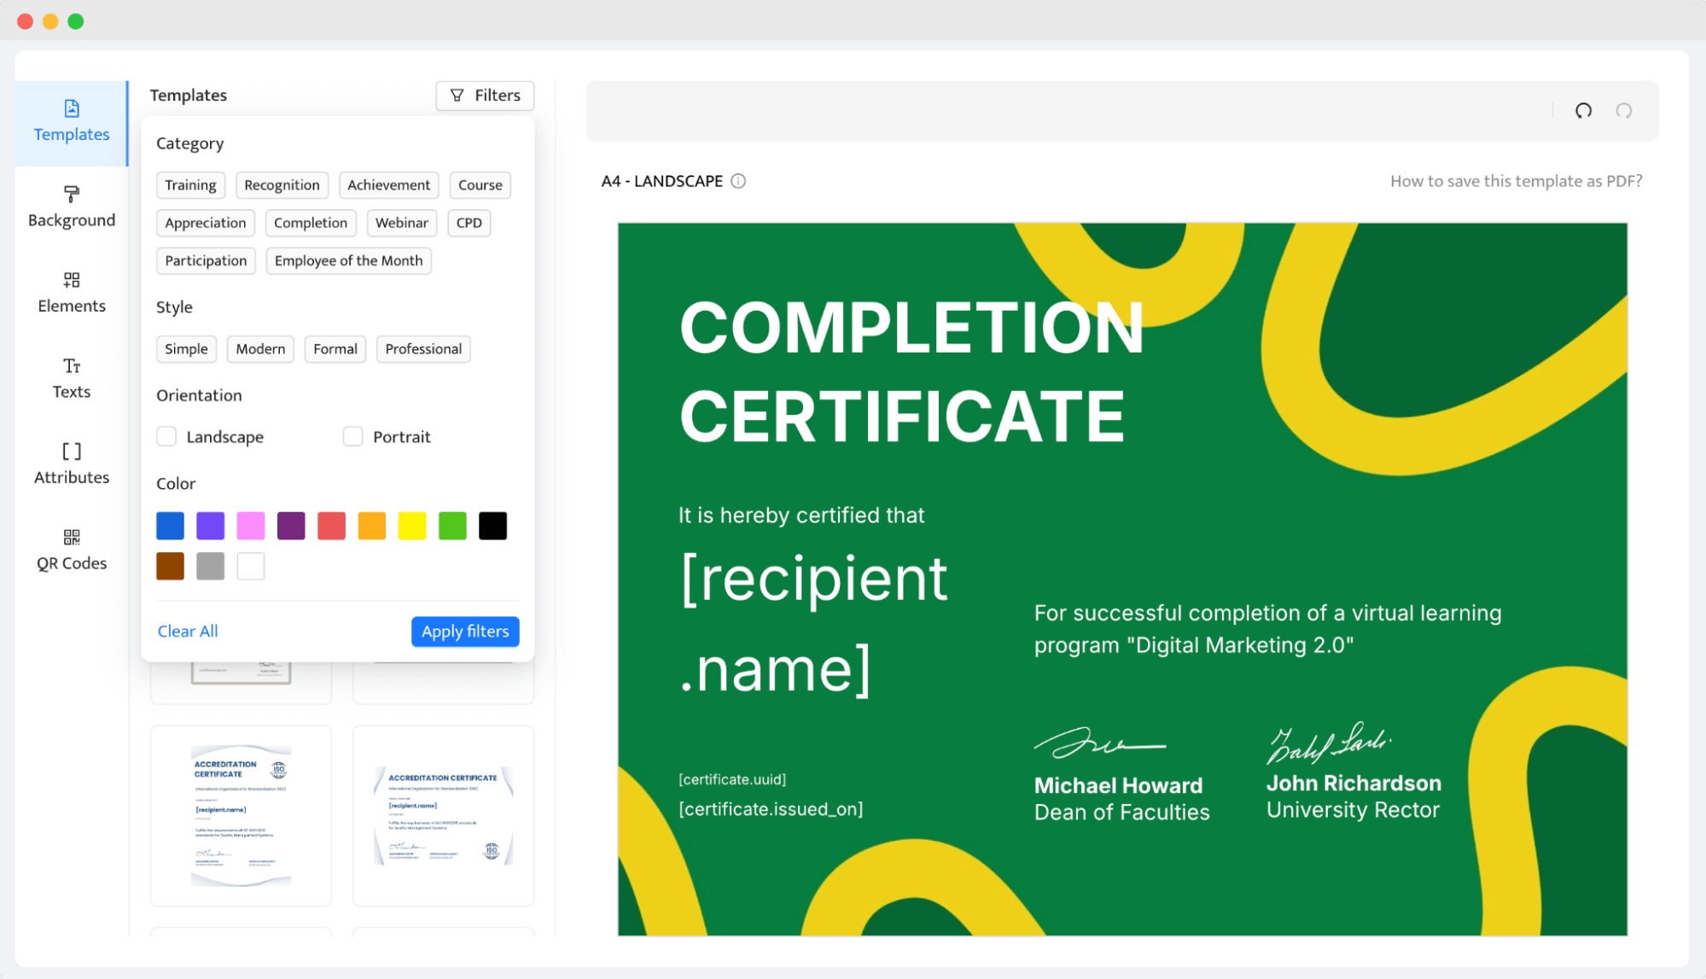Click the Michael Howard signature image
This screenshot has height=979, width=1706.
tap(1099, 743)
